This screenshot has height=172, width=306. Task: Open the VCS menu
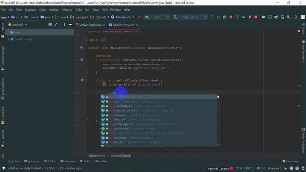click(105, 10)
